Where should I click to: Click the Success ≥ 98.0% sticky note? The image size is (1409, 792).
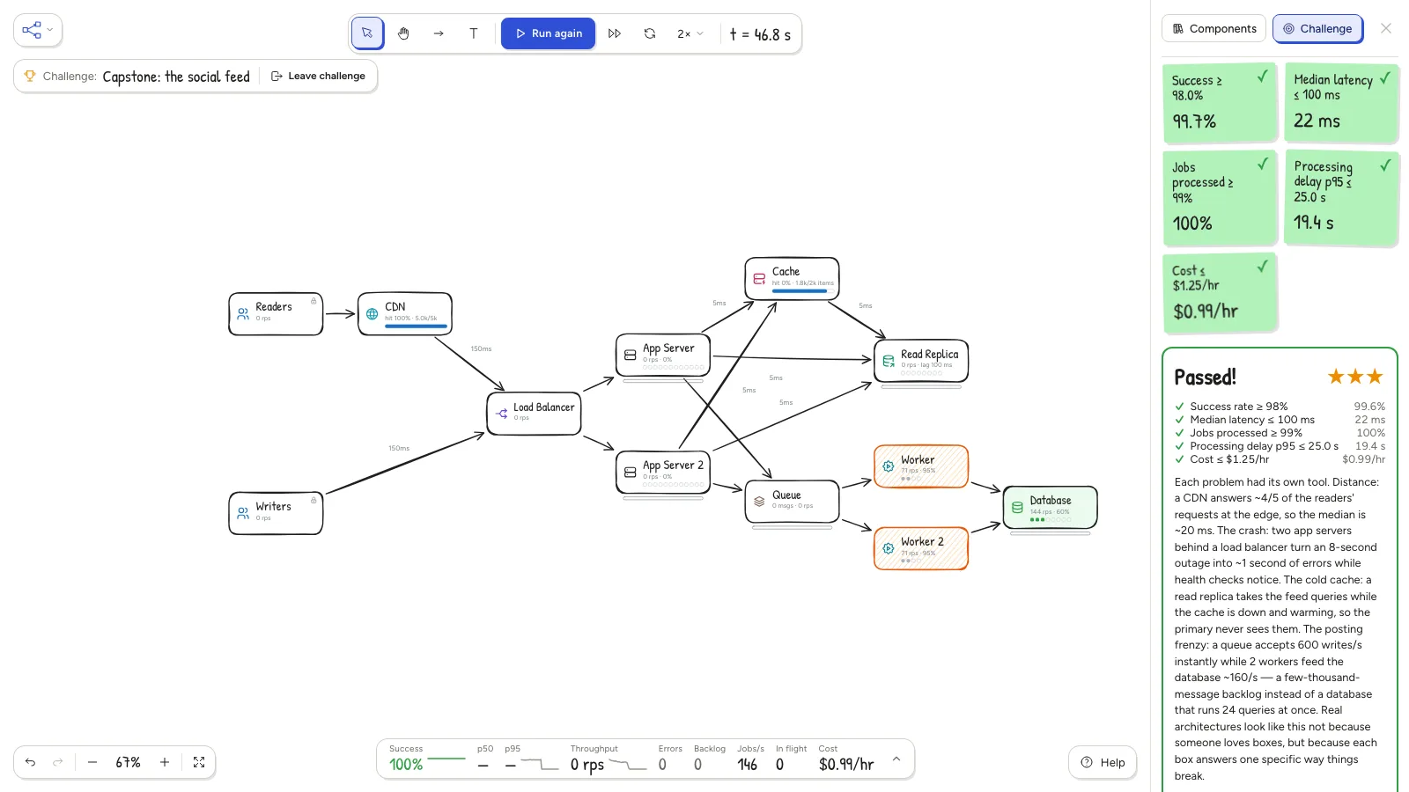1220,103
